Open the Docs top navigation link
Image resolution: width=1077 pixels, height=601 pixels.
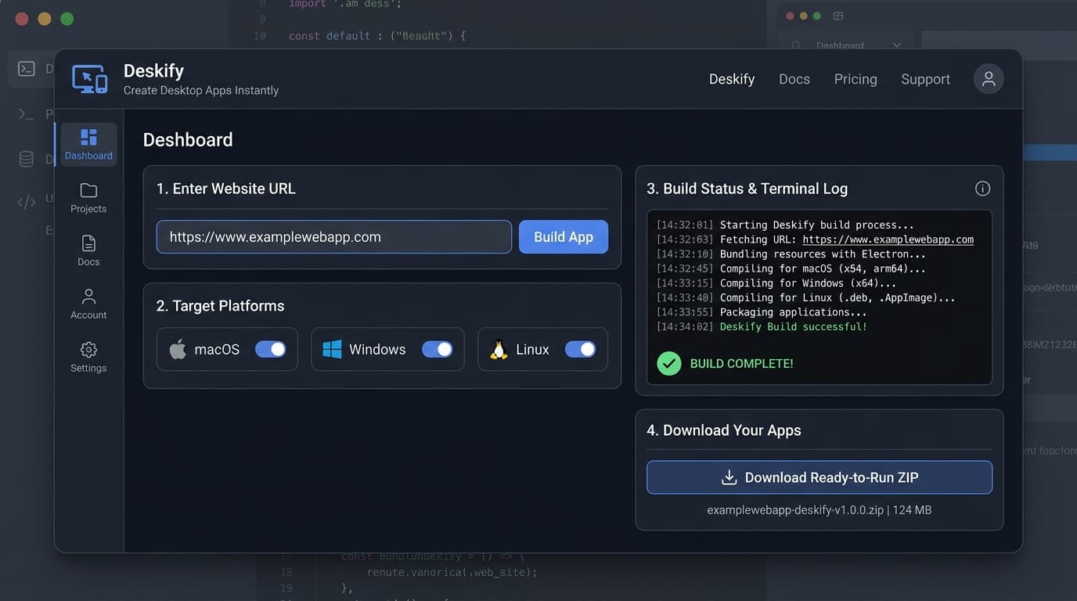794,79
